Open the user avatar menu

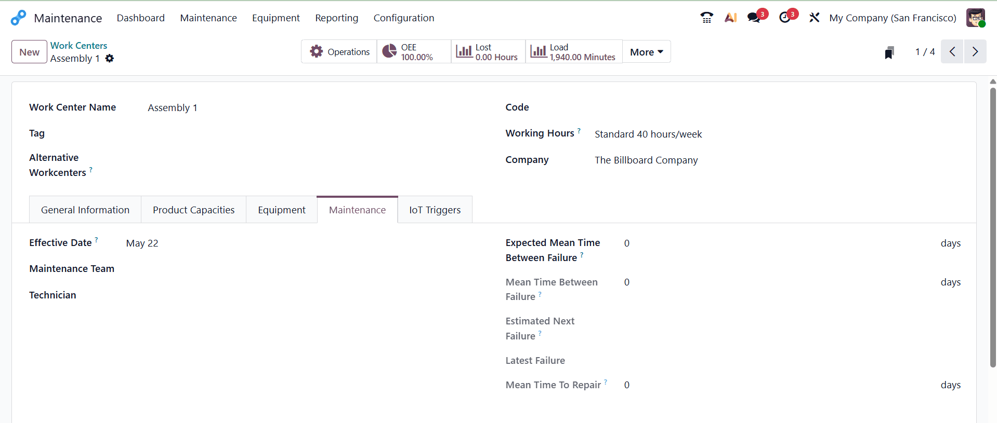coord(976,18)
